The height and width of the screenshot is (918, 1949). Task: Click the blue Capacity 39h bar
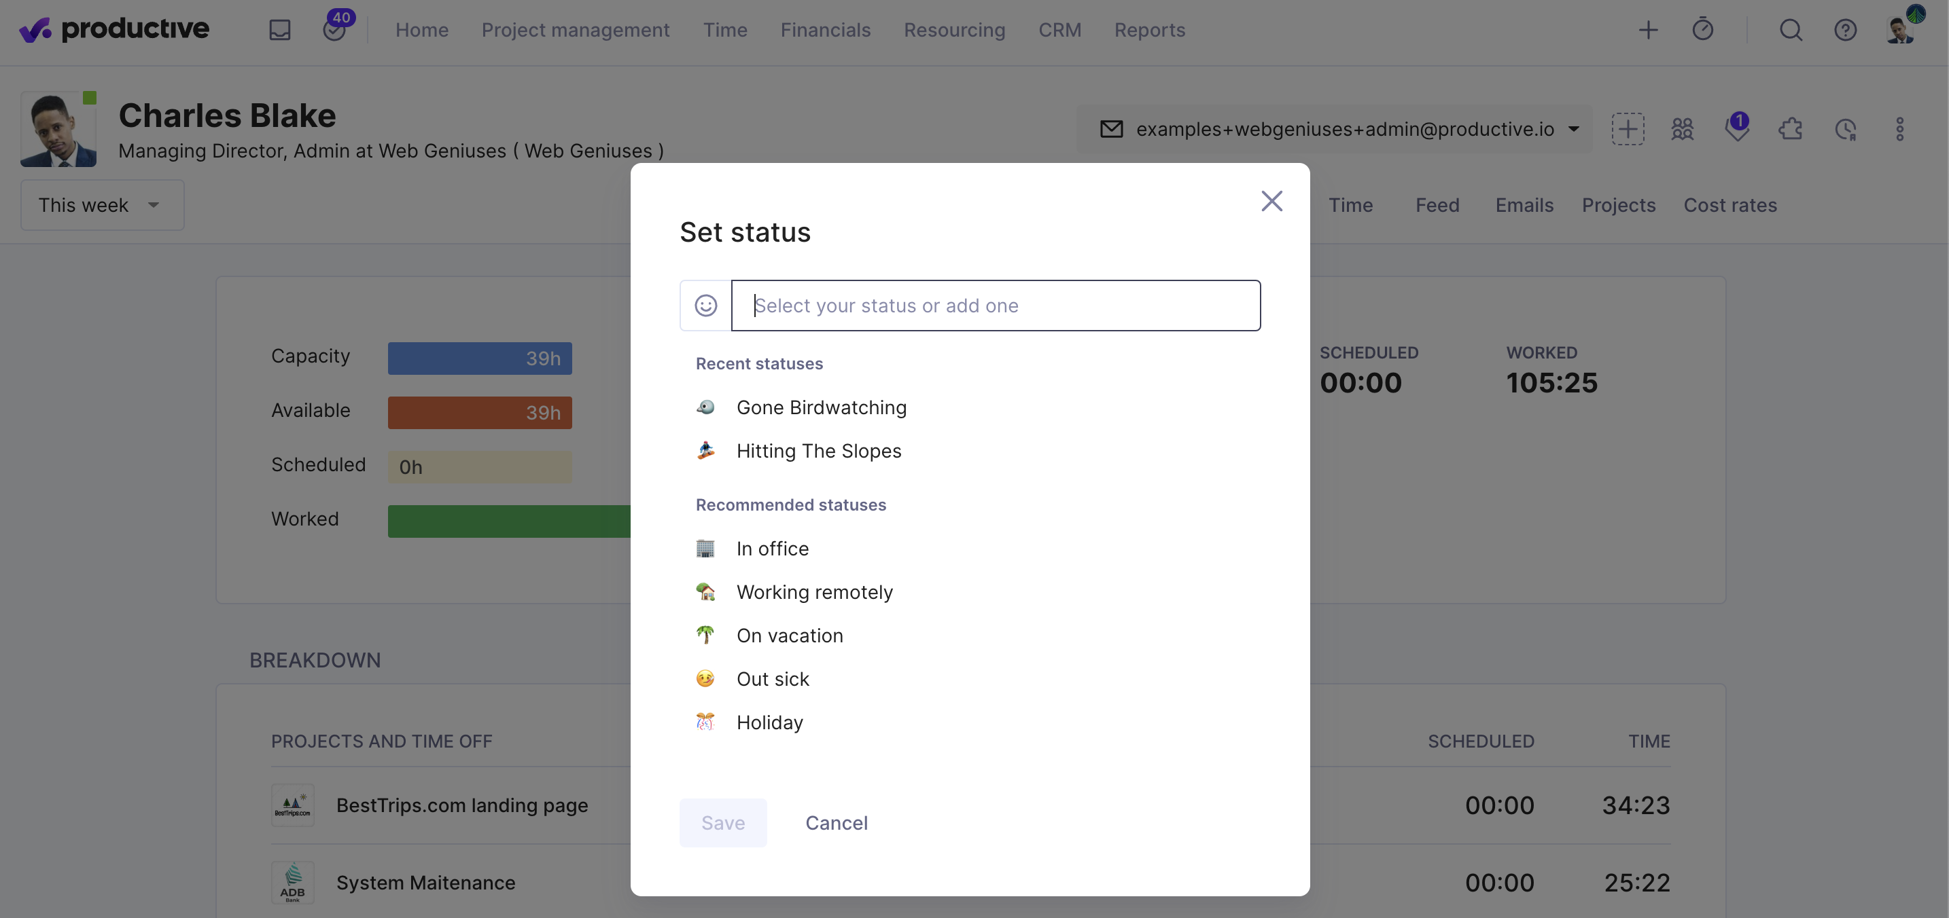(x=480, y=359)
